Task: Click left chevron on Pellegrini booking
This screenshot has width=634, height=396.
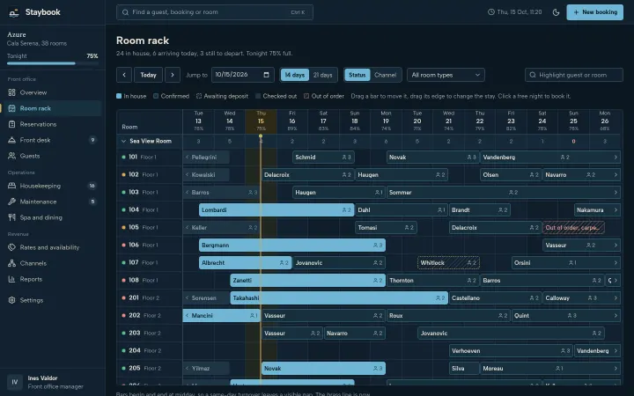Action: point(187,158)
